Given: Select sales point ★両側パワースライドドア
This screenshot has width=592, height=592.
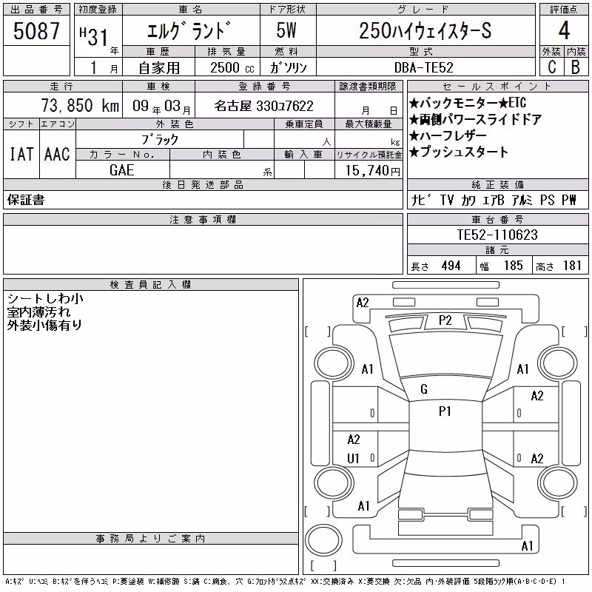Looking at the screenshot, I should coord(476,119).
